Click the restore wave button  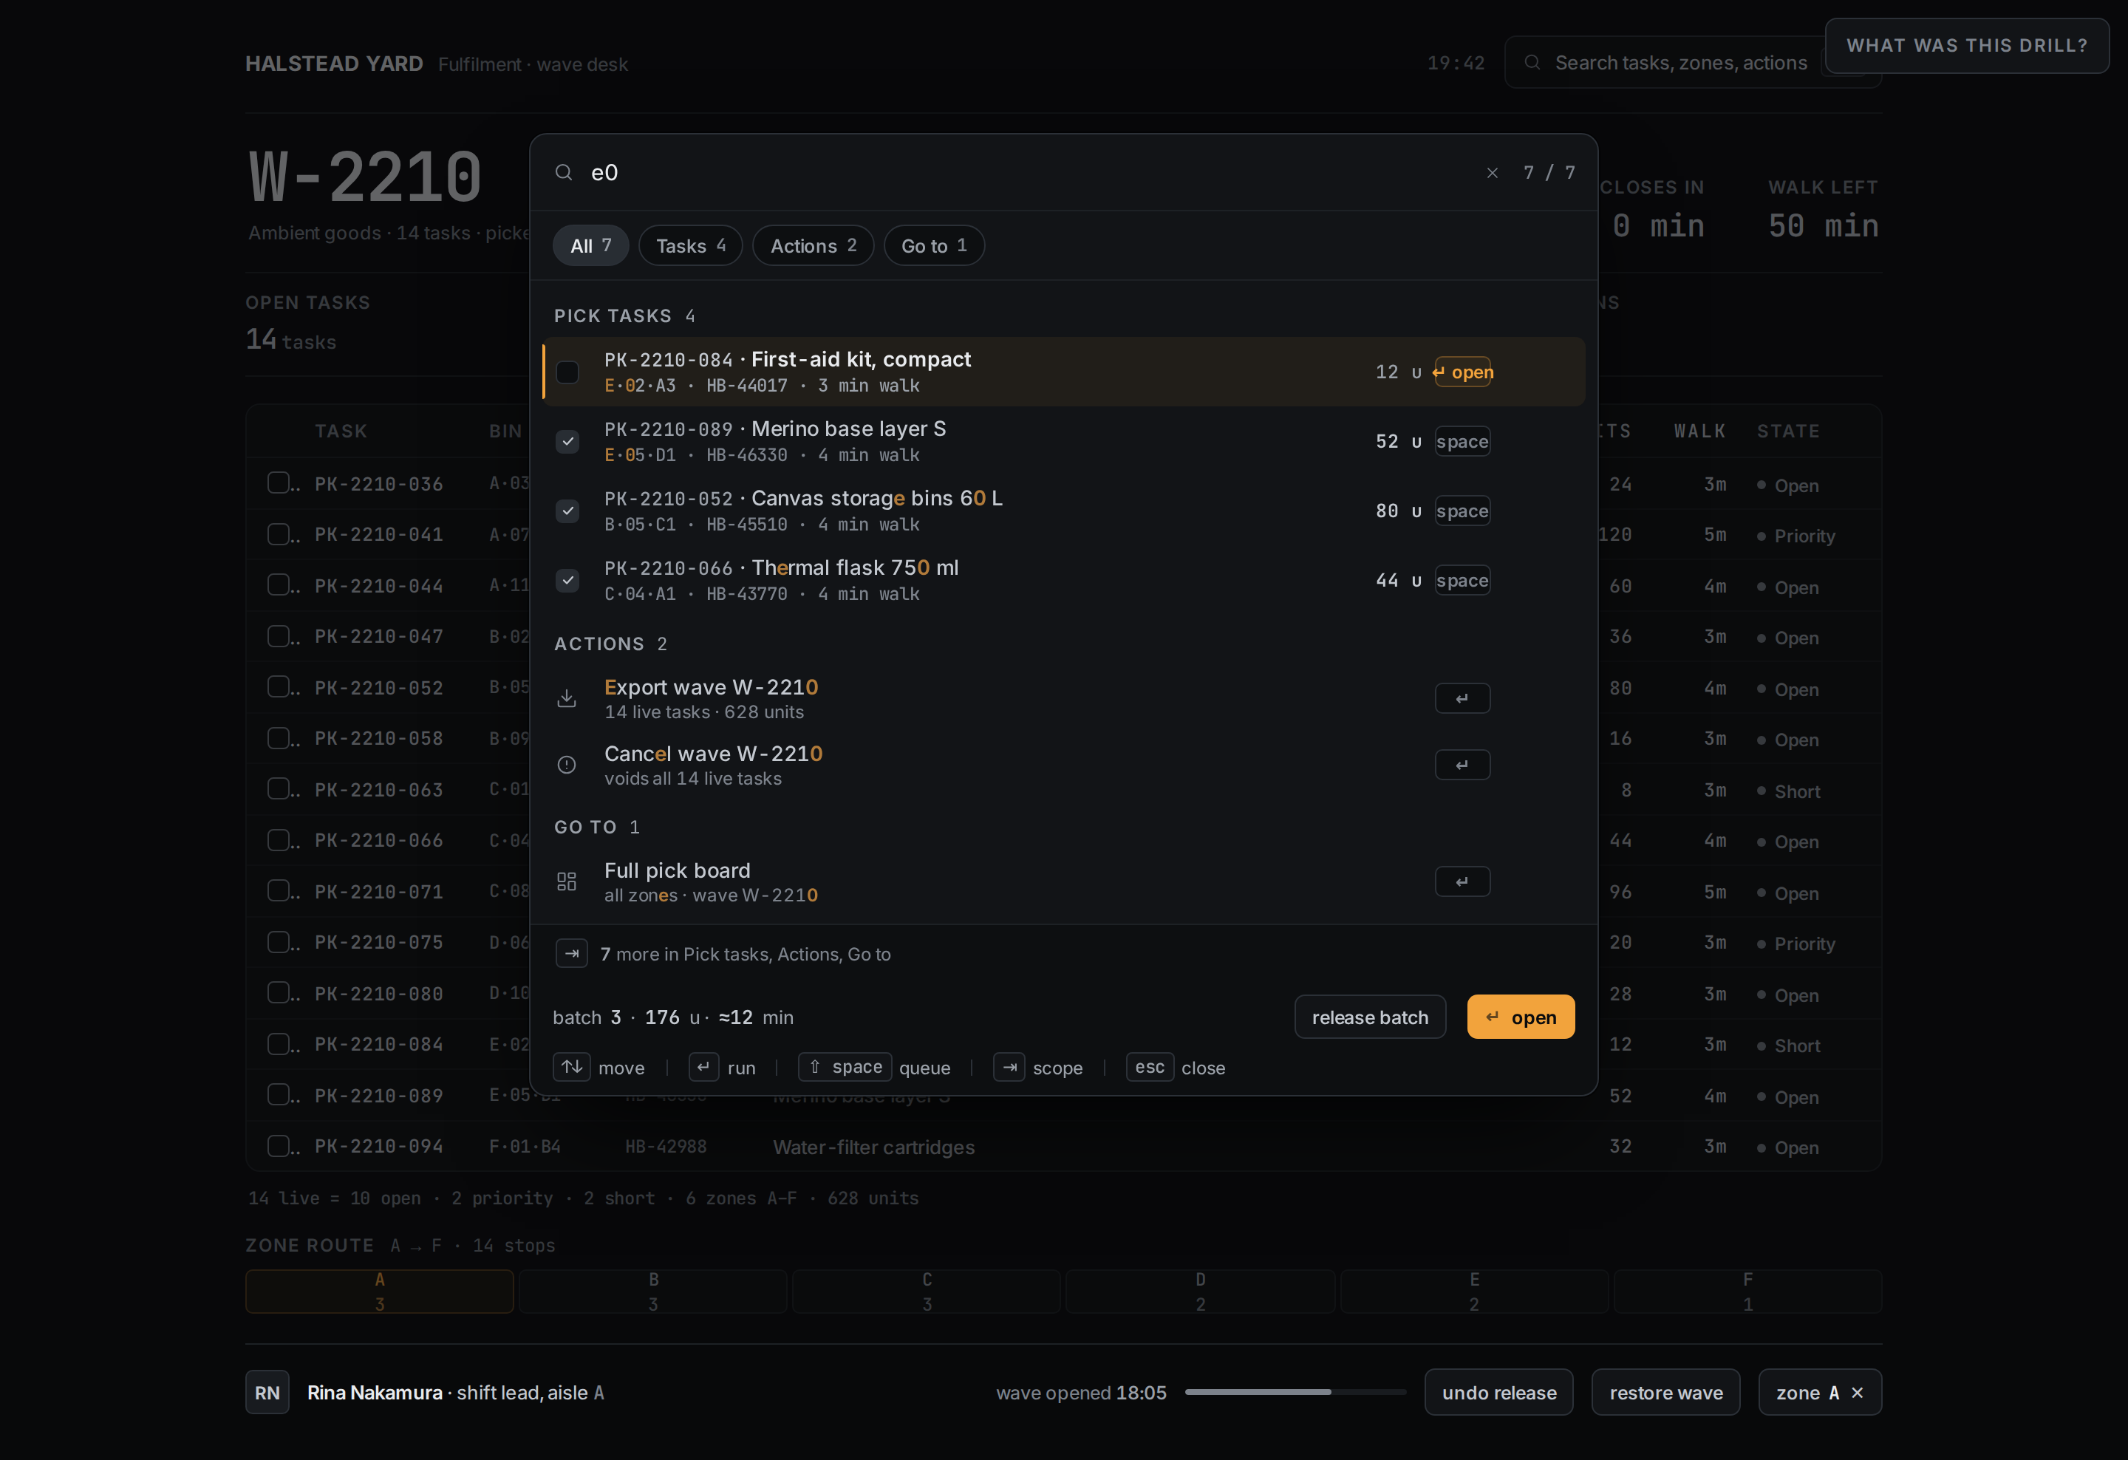click(x=1665, y=1392)
